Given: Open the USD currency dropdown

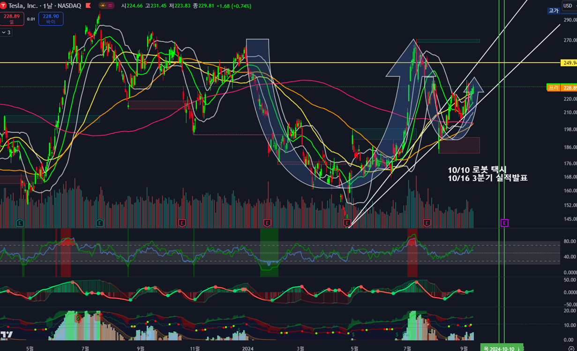Looking at the screenshot, I should pos(569,6).
